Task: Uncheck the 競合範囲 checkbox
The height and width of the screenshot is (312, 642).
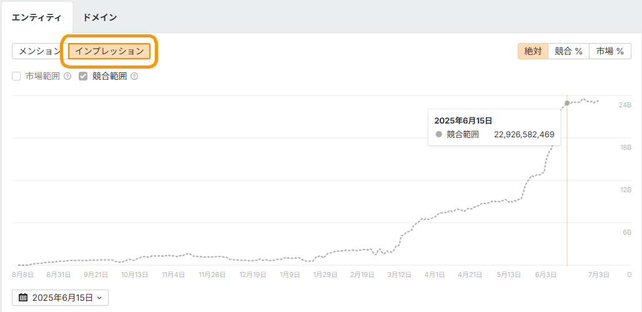Action: [x=83, y=77]
